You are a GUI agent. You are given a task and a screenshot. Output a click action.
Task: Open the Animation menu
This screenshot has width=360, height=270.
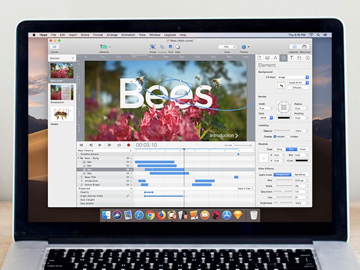point(128,35)
